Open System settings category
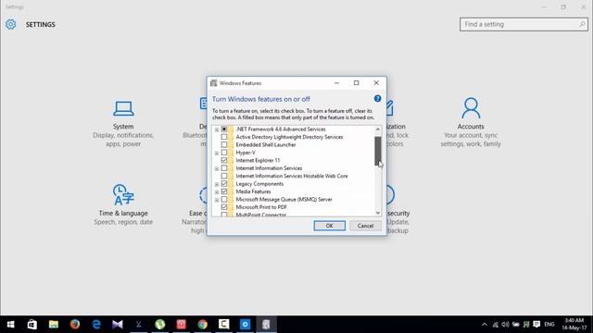Image resolution: width=593 pixels, height=333 pixels. click(x=123, y=123)
